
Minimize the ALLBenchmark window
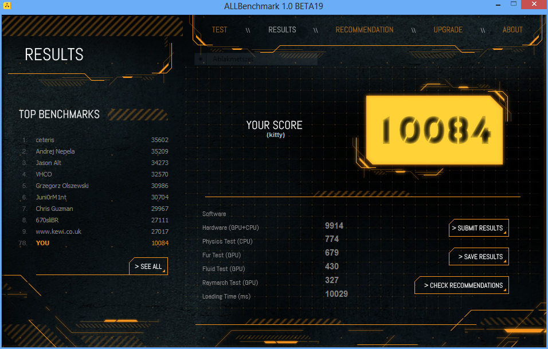[x=498, y=5]
